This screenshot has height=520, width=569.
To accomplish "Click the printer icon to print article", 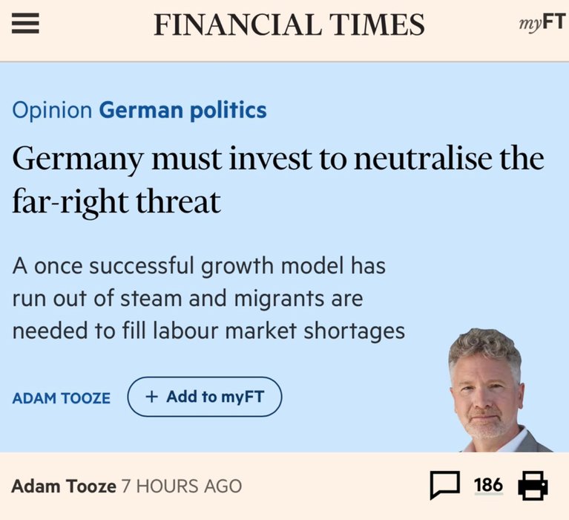I will [x=533, y=486].
